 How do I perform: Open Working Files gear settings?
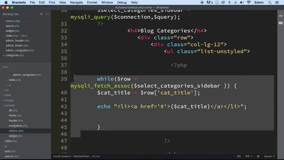tap(41, 14)
